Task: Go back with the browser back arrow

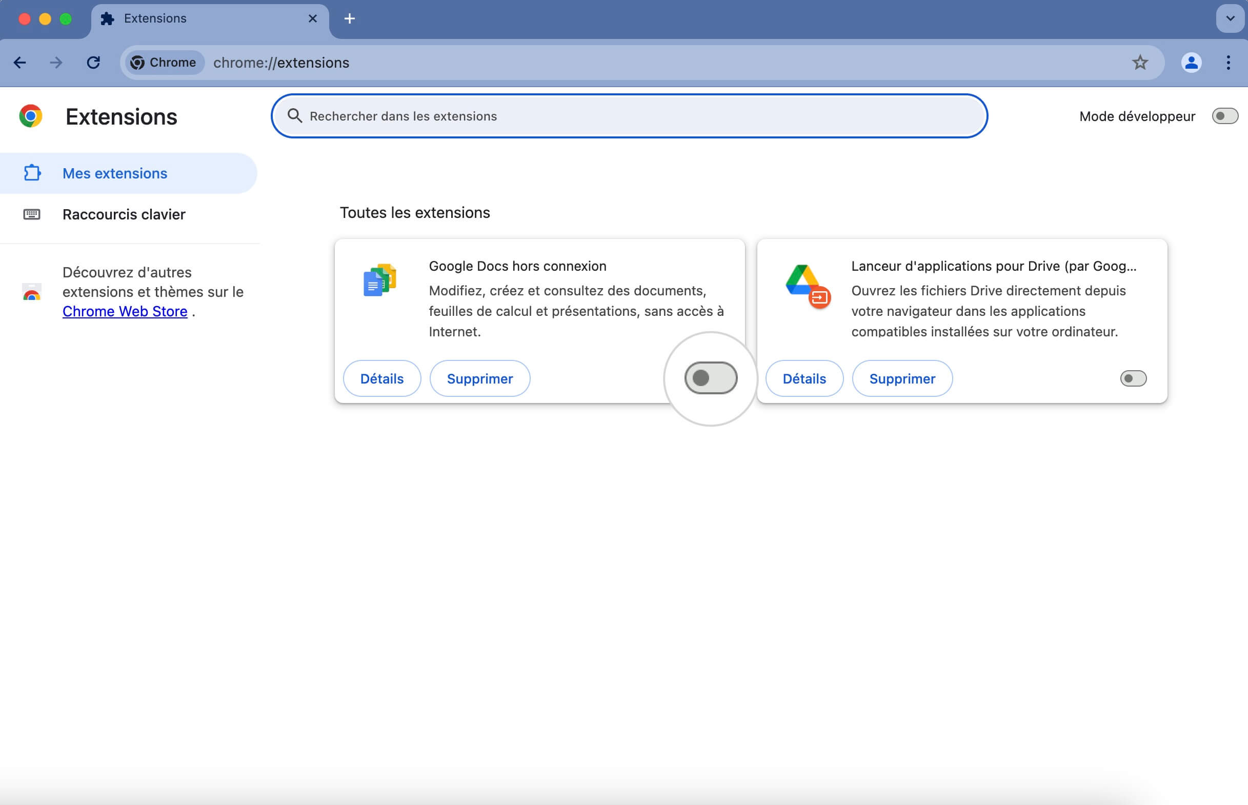Action: [20, 63]
